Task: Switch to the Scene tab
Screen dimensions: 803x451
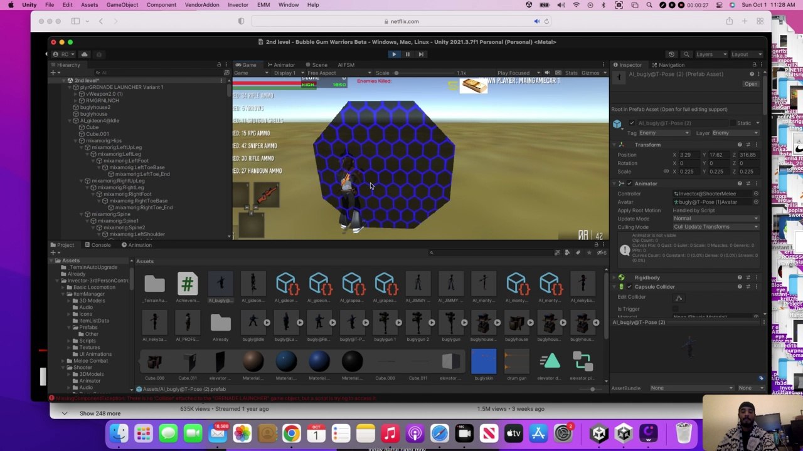Action: [x=316, y=65]
